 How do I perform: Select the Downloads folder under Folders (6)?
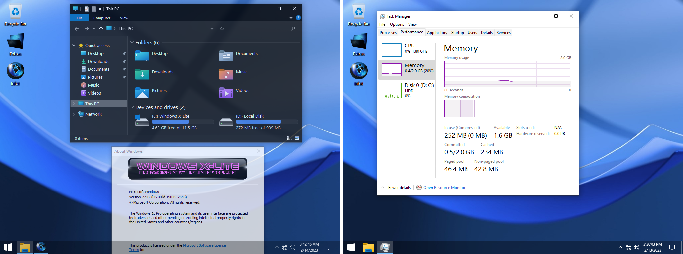(154, 74)
